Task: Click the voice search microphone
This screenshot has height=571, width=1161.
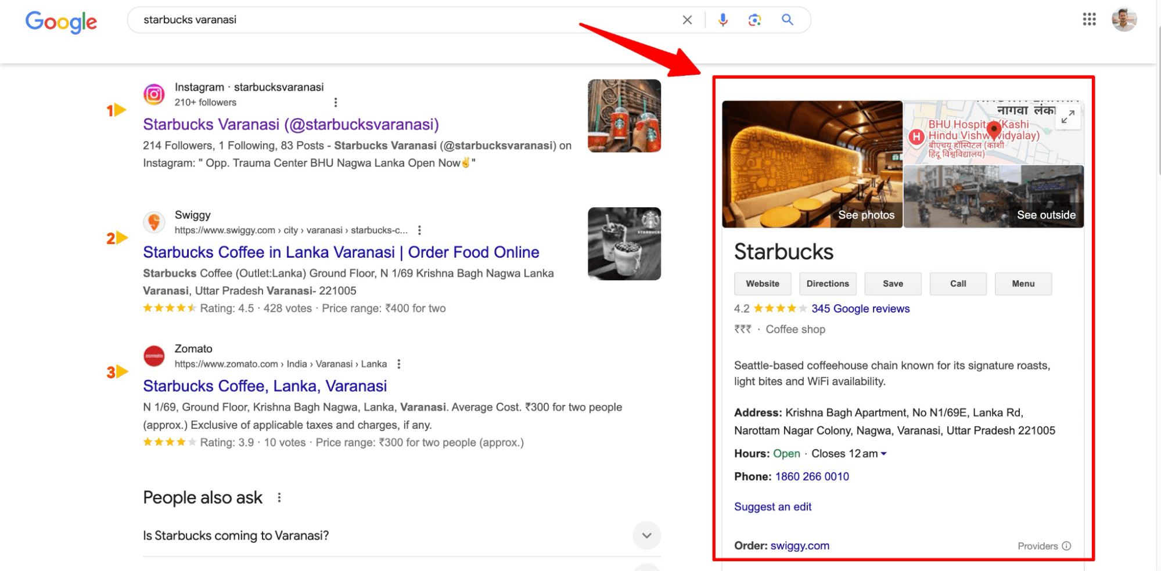Action: [722, 19]
